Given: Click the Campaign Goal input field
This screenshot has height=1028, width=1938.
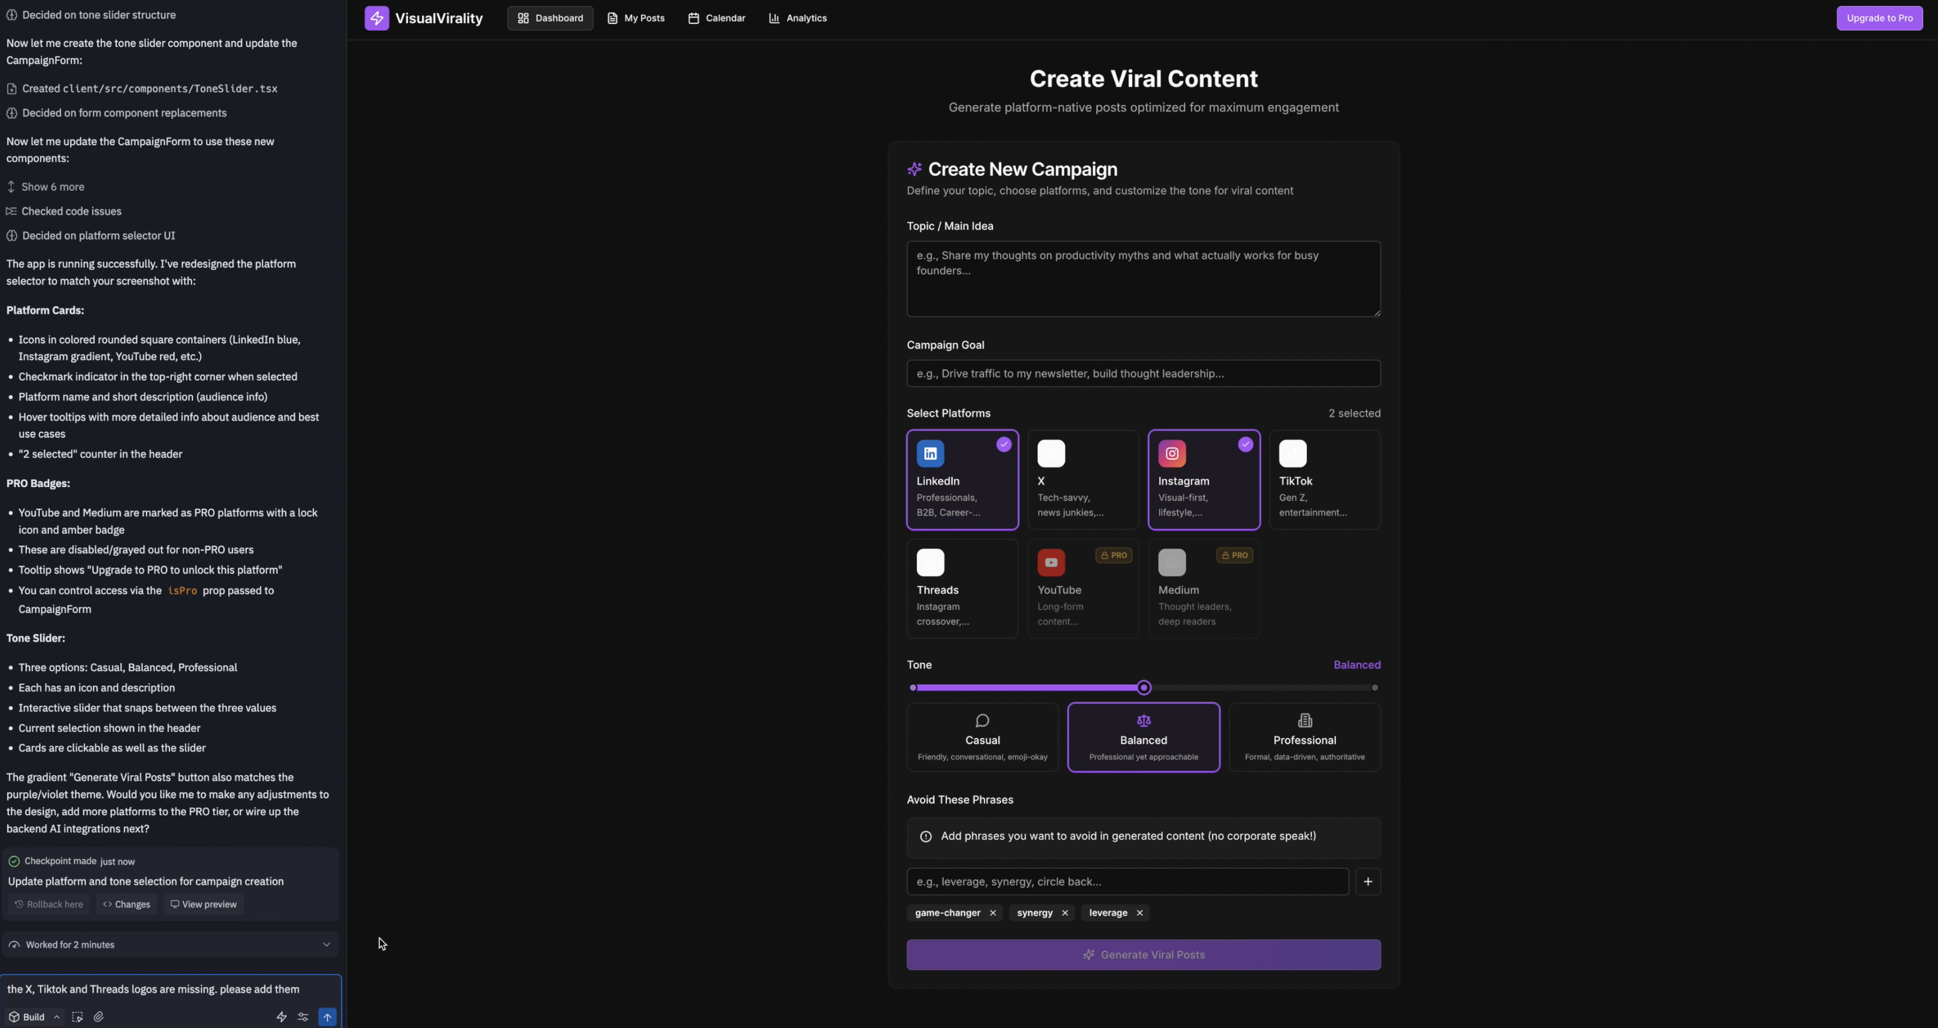Looking at the screenshot, I should coord(1143,373).
